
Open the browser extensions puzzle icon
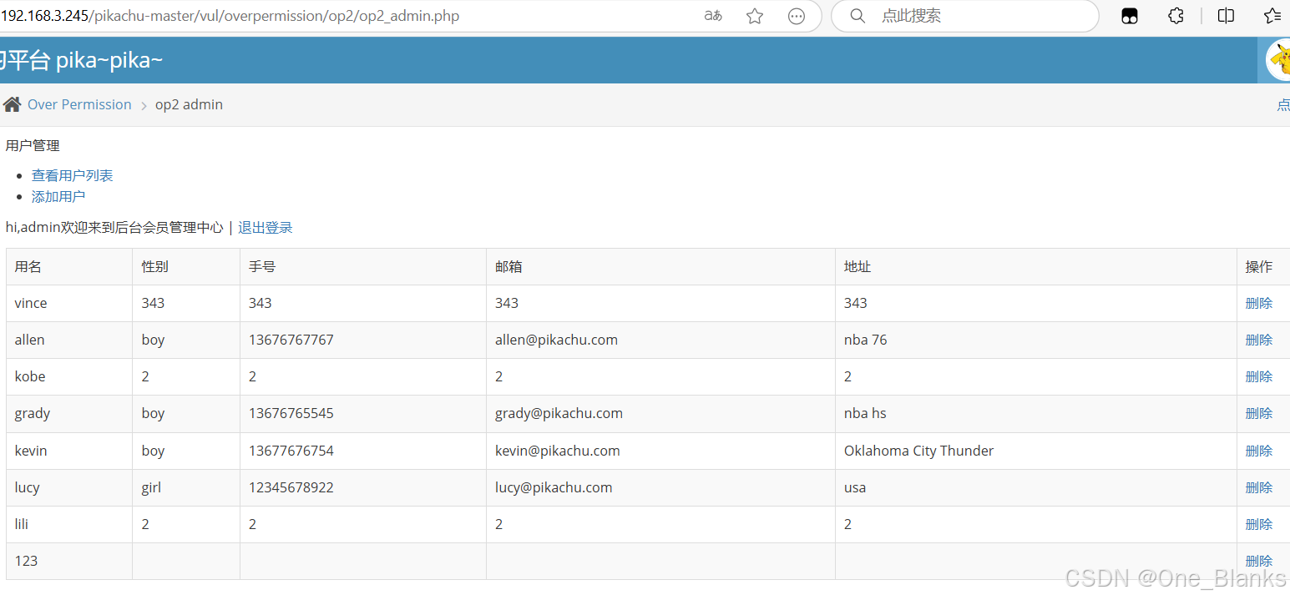point(1176,16)
